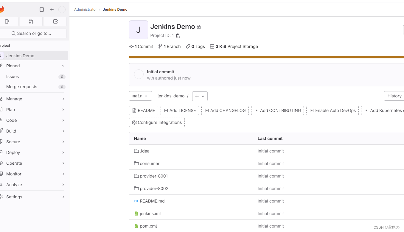Click the GitLab fox logo

tap(1, 10)
